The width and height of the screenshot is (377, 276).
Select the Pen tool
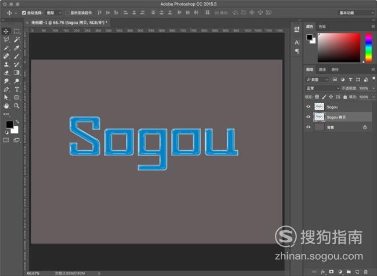[x=6, y=89]
